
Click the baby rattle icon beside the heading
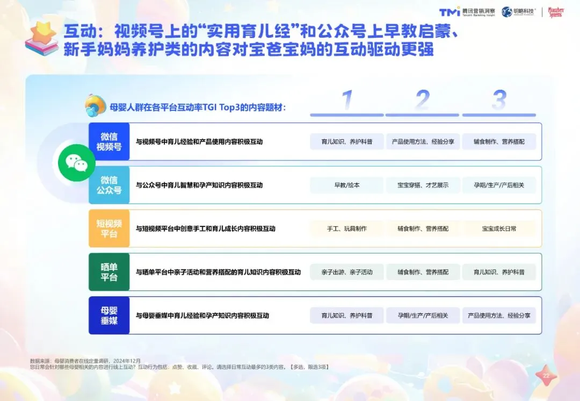[x=96, y=106]
